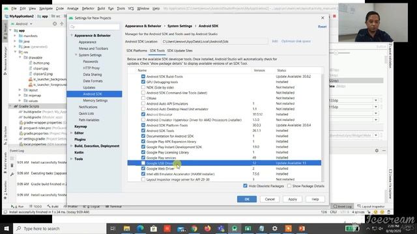
Task: Open PowerPoint from the taskbar
Action: 302,228
